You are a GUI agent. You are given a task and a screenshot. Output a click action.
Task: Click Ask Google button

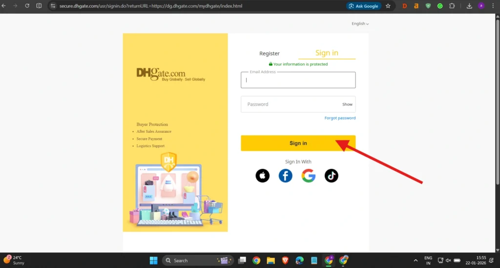[x=363, y=6]
